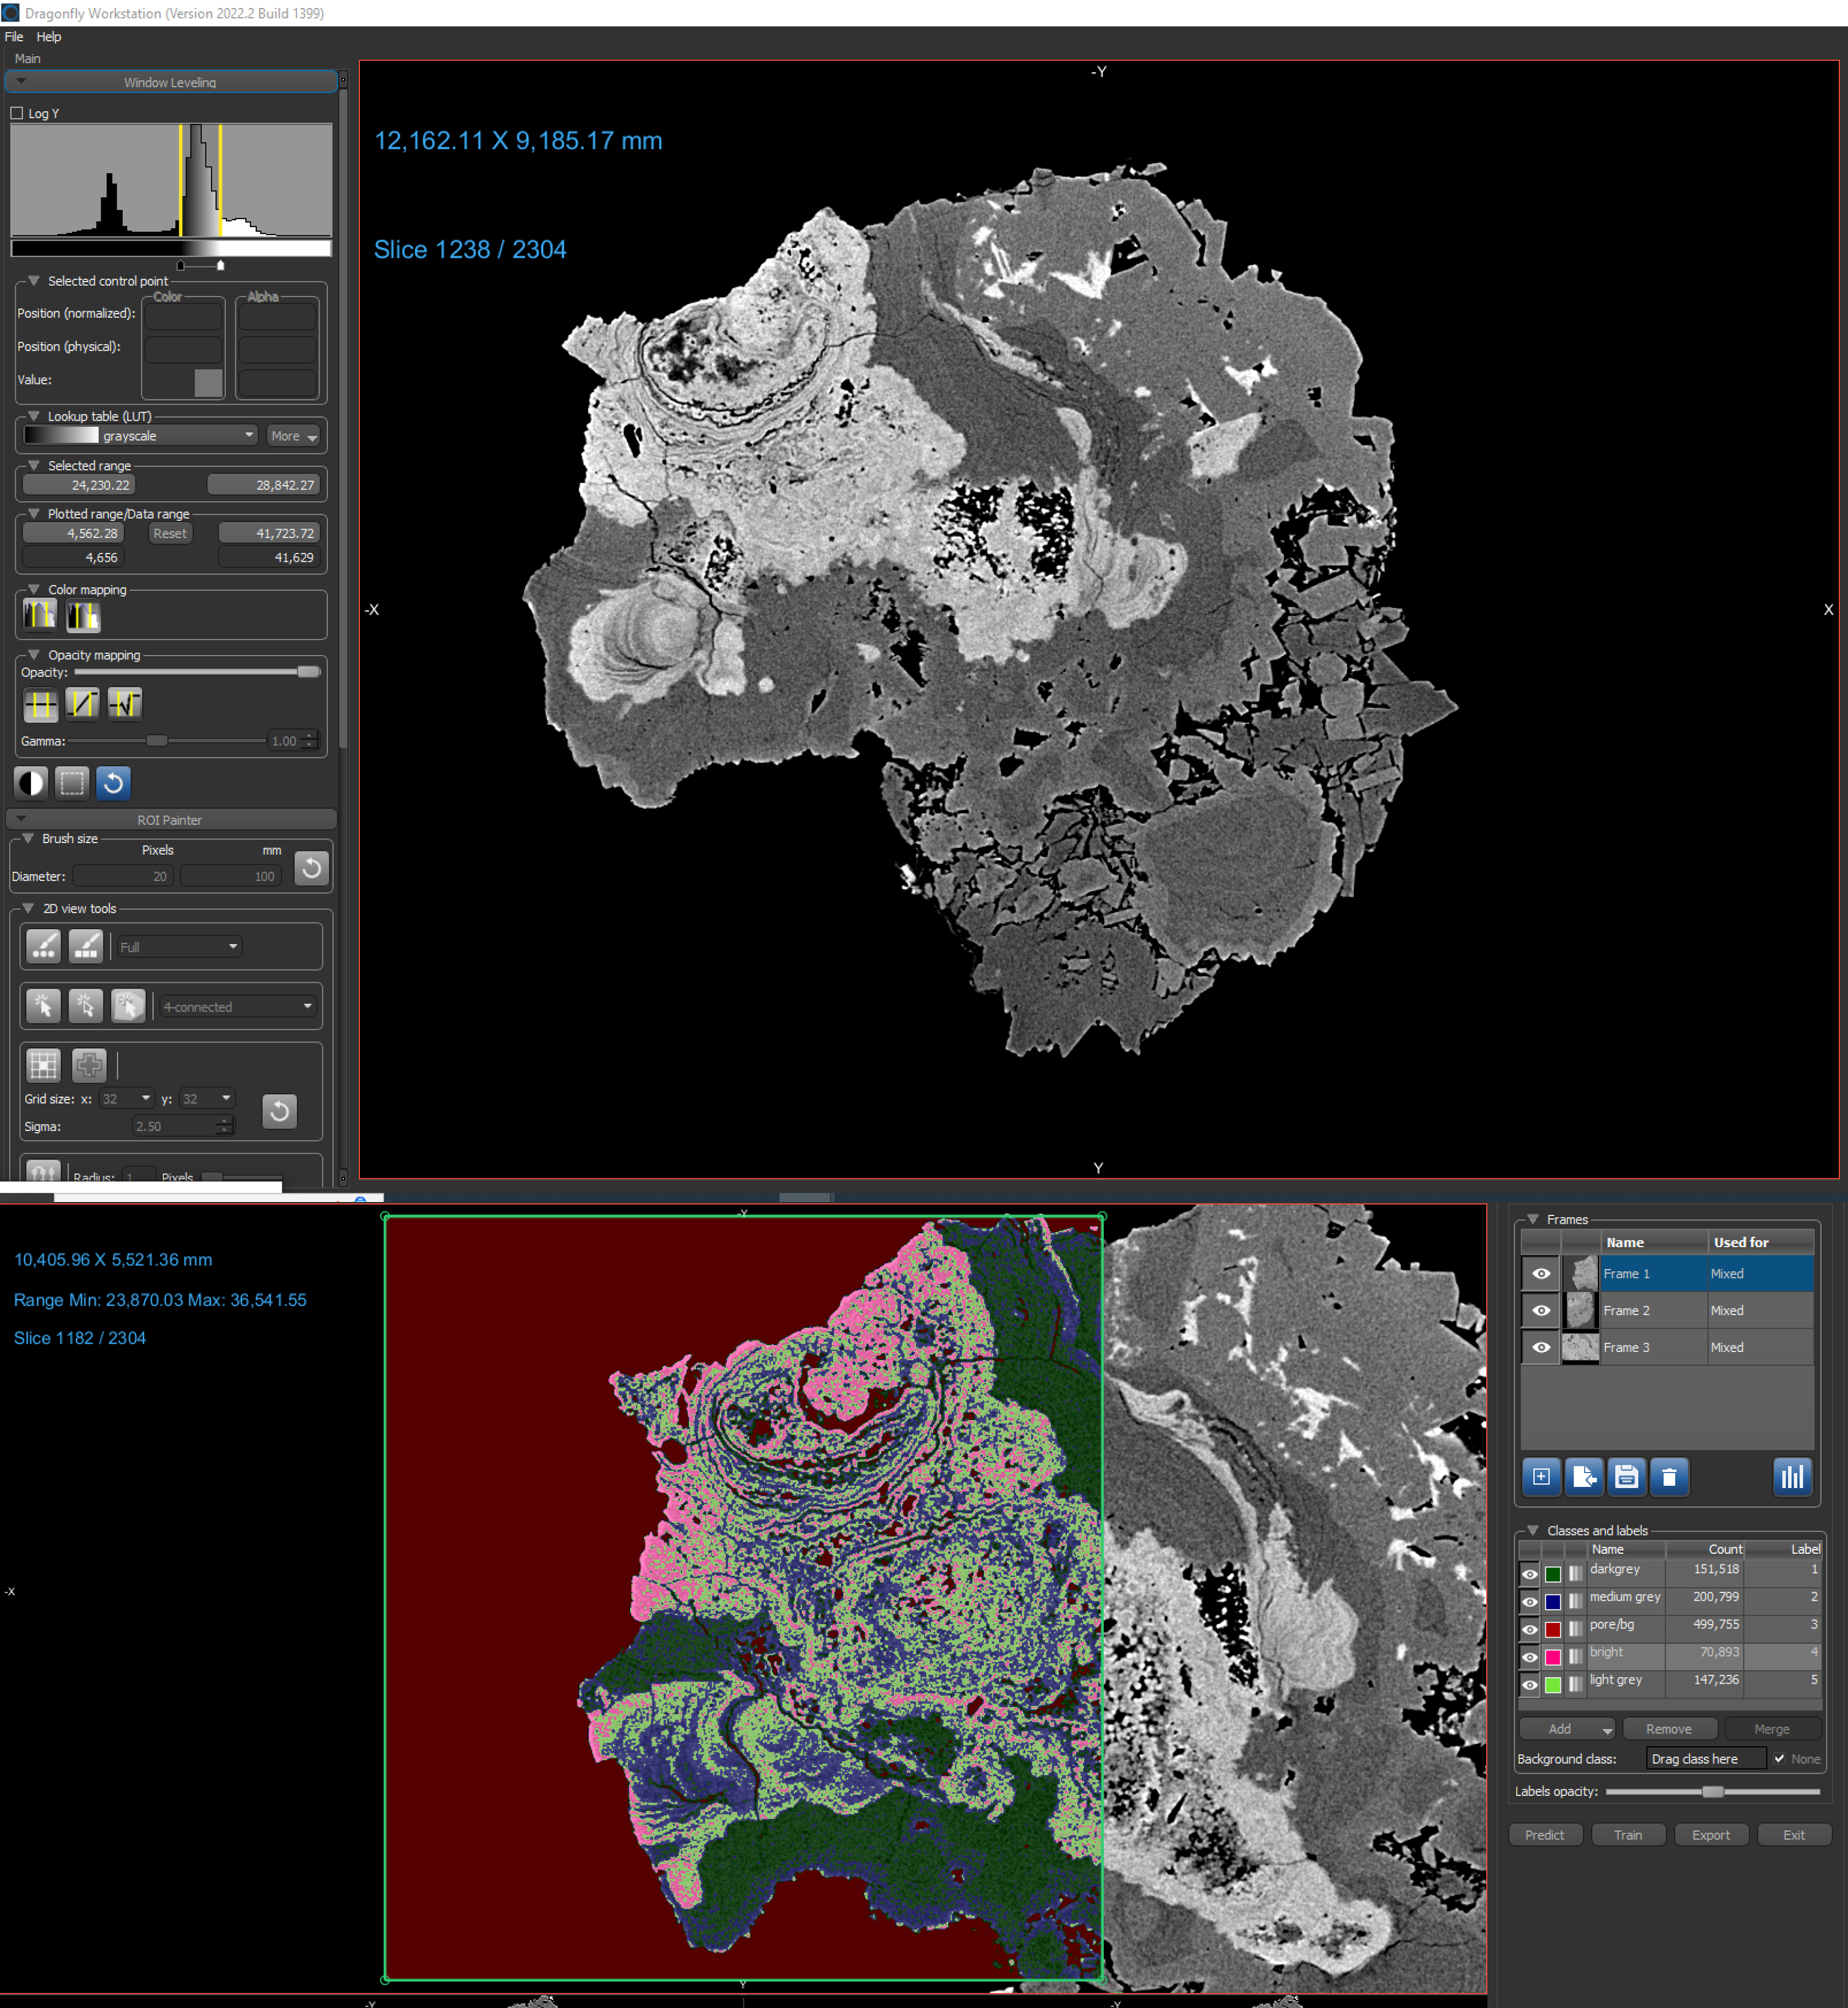Enable the Log Y checkbox

17,113
